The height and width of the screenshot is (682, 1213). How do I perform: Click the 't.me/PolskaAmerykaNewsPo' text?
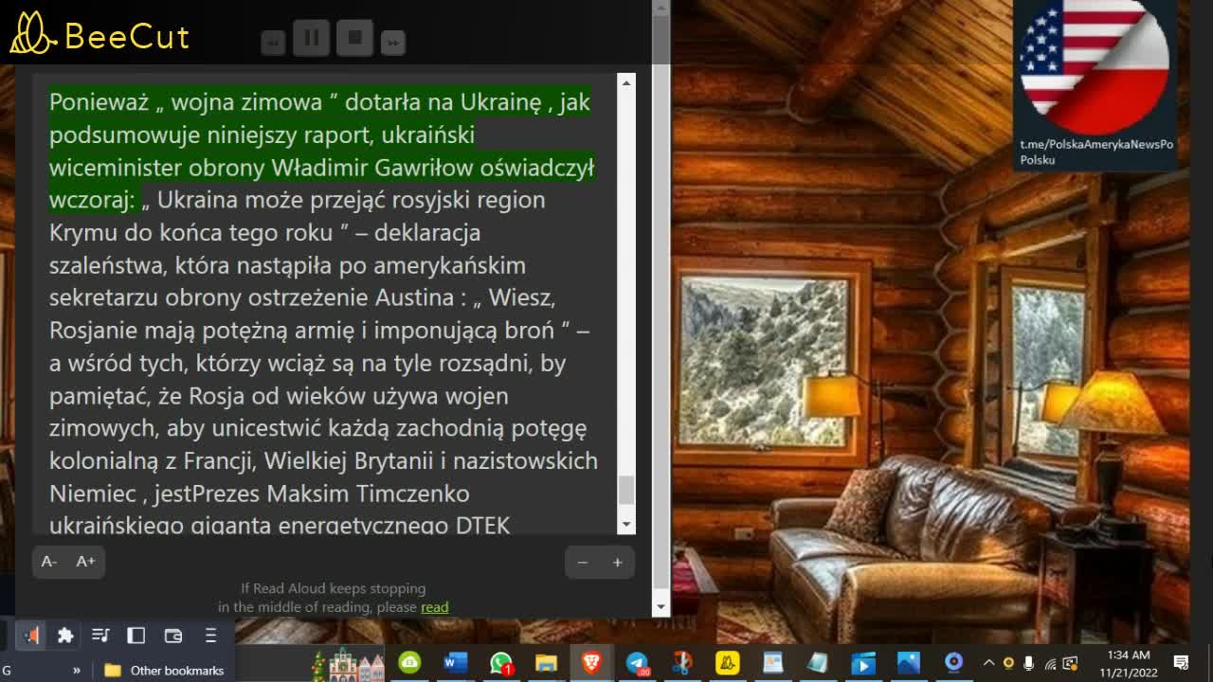pos(1096,145)
